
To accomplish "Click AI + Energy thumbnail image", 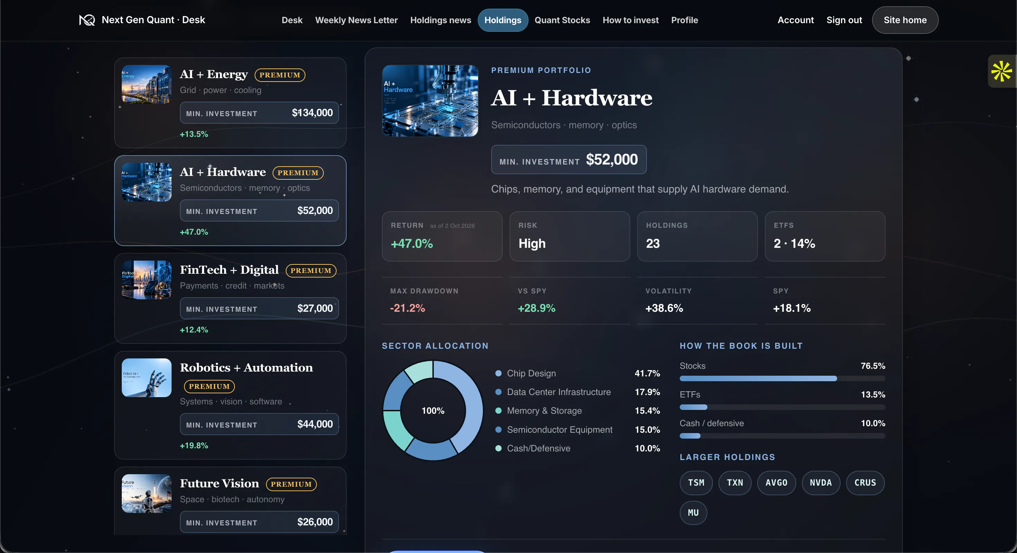I will tap(146, 84).
